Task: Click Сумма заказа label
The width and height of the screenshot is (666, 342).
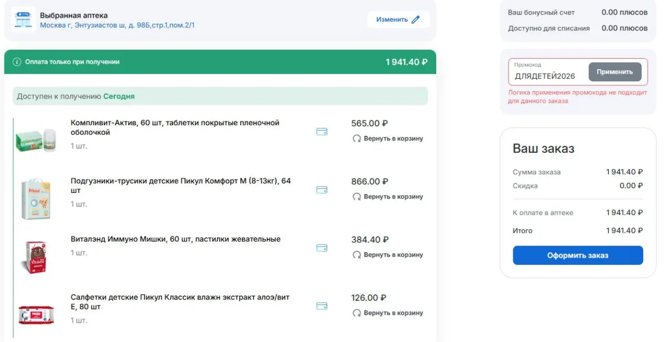Action: pyautogui.click(x=537, y=172)
